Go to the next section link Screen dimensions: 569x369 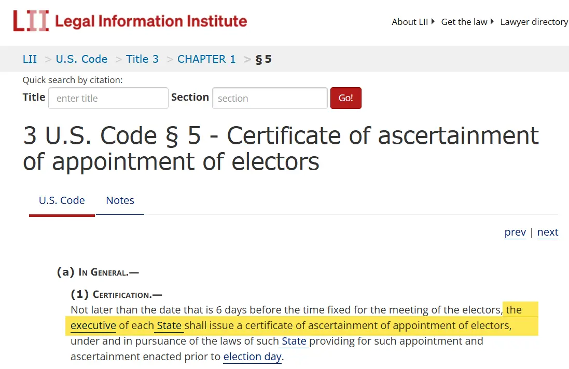pos(548,232)
